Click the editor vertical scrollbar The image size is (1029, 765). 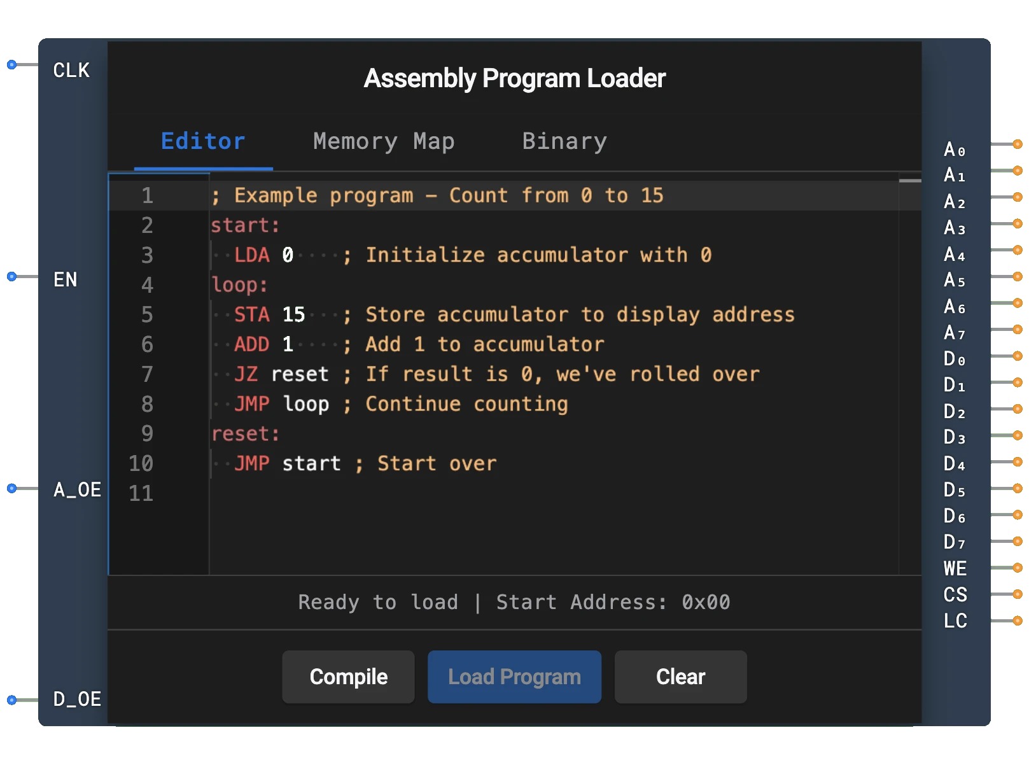[911, 181]
